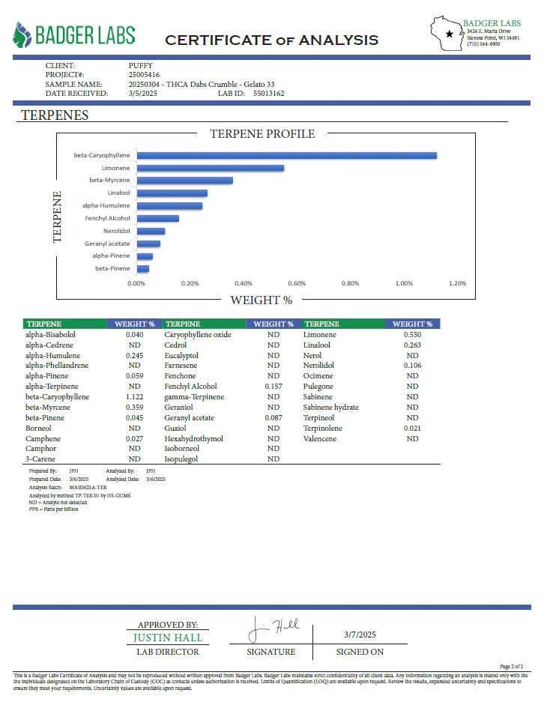This screenshot has width=544, height=705.
Task: Click the signed-on date 3/7/2025
Action: 360,635
